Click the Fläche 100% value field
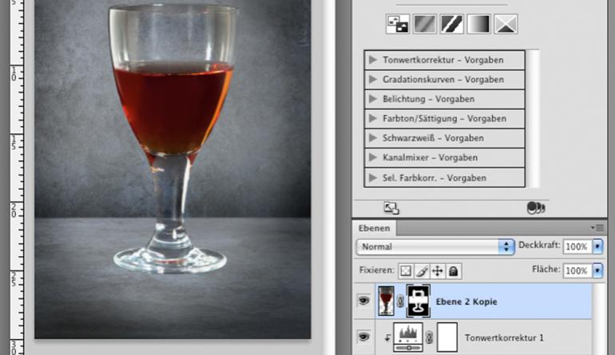 tap(577, 270)
